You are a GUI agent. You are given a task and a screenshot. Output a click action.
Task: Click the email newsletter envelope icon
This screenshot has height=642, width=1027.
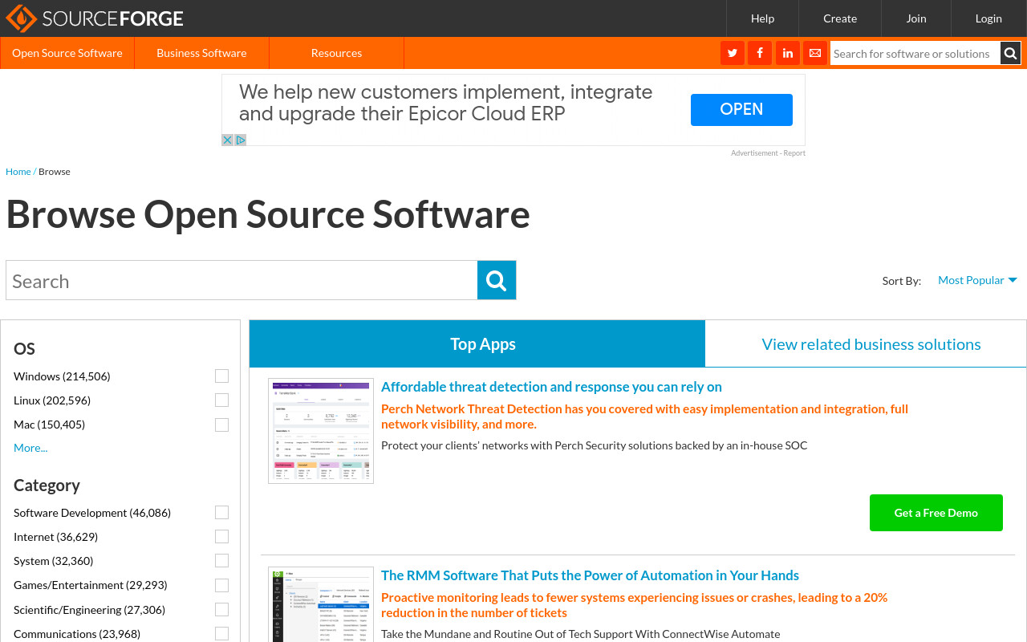tap(815, 53)
